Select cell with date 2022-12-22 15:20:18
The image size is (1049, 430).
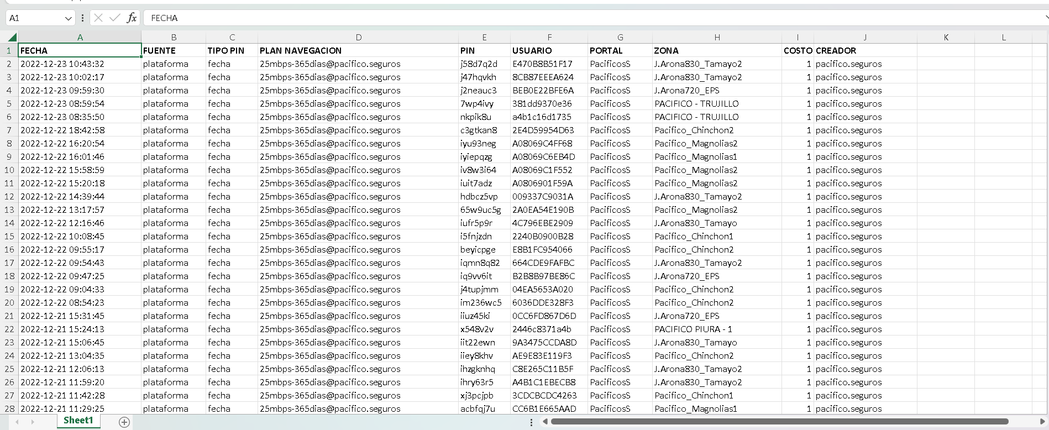[80, 183]
